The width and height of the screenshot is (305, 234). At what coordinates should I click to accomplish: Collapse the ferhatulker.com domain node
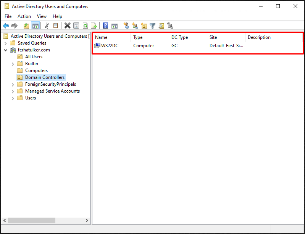point(6,50)
